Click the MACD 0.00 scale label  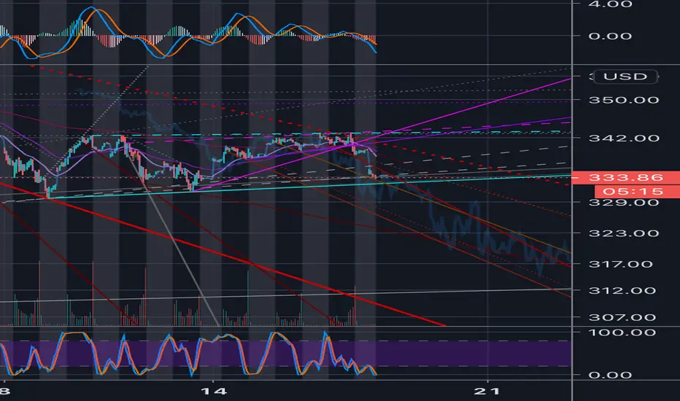pyautogui.click(x=610, y=36)
